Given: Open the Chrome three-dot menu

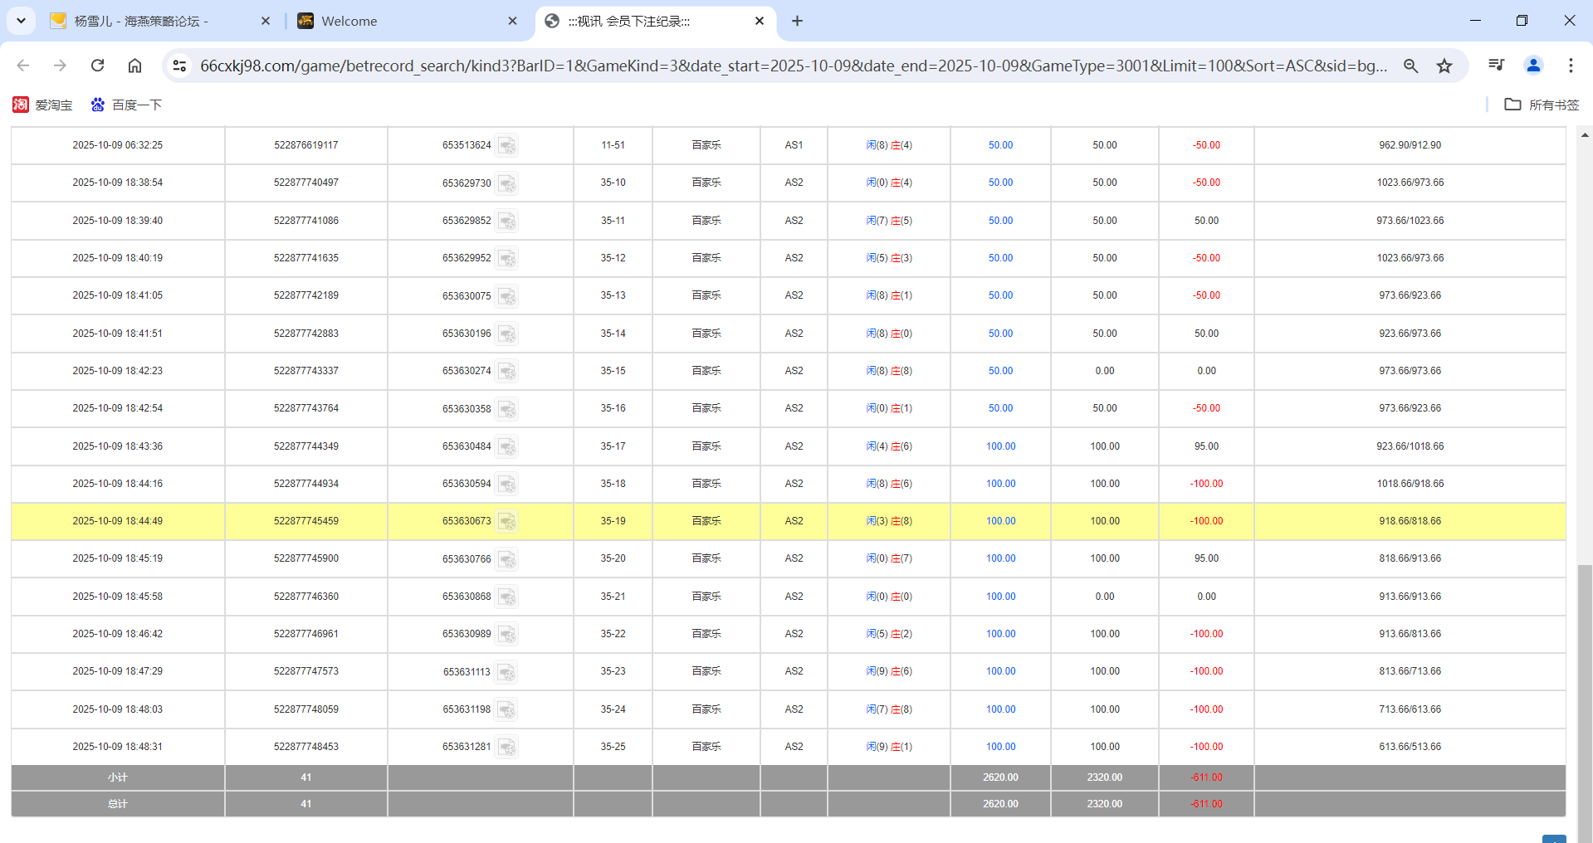Looking at the screenshot, I should point(1571,65).
